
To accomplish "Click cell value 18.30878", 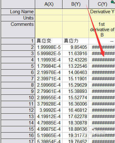I will pos(76,123).
